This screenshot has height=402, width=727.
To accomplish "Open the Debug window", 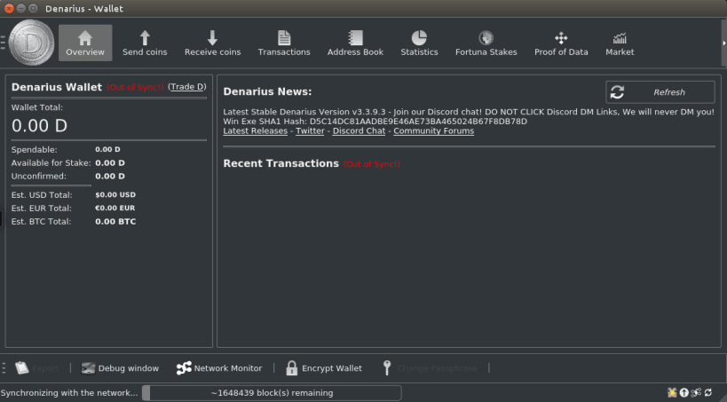I will click(120, 368).
